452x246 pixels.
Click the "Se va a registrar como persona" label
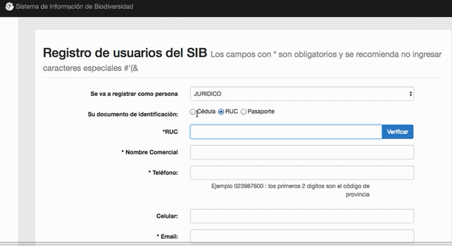tap(134, 94)
